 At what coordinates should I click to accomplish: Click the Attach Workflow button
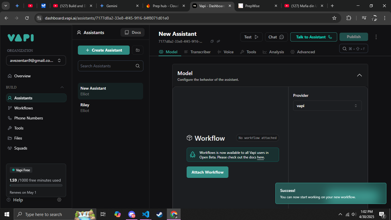pyautogui.click(x=208, y=172)
